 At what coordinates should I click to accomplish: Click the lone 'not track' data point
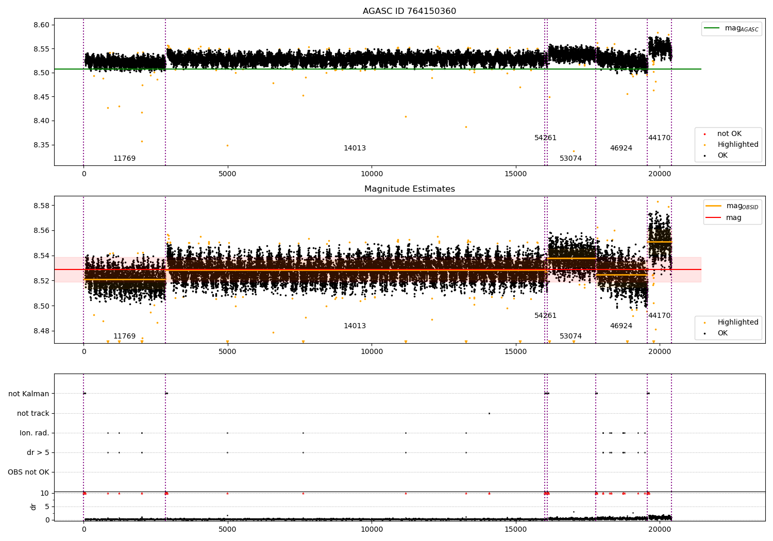(x=489, y=413)
